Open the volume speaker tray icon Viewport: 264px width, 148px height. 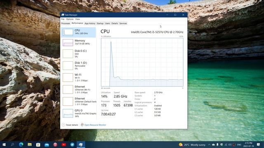230,145
